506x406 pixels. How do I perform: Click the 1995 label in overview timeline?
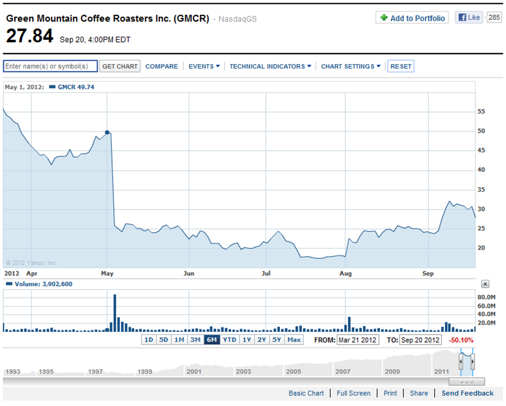click(x=46, y=372)
